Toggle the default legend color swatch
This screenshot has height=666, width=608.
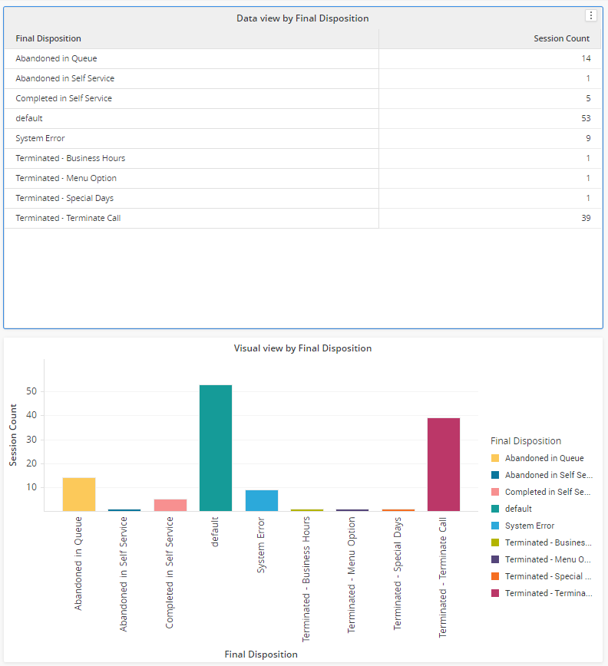495,509
